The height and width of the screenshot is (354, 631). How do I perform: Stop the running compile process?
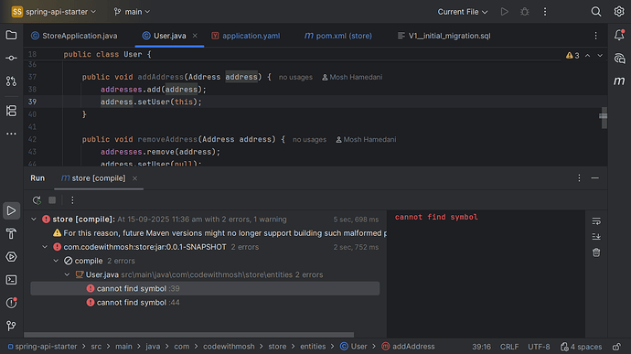coord(52,200)
